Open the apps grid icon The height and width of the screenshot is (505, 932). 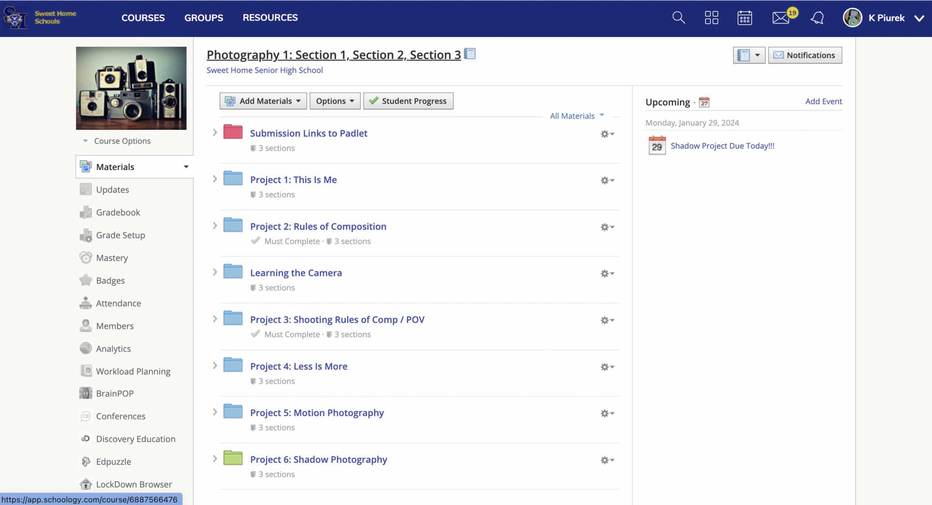(711, 18)
